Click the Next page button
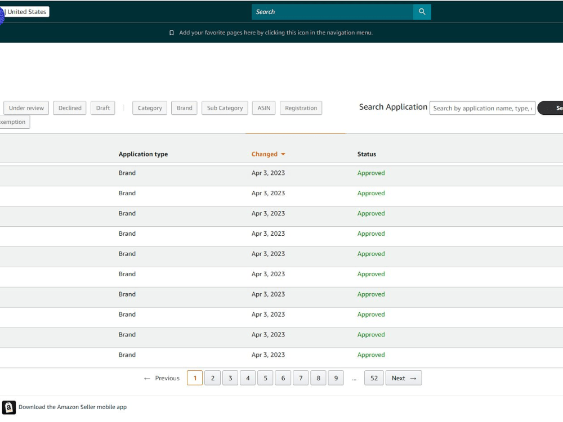The image size is (563, 422). [404, 378]
